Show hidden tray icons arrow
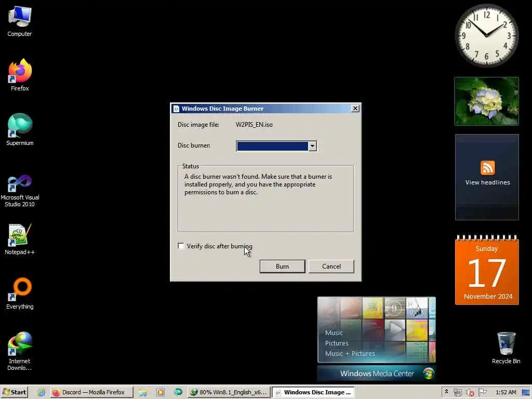 [446, 392]
